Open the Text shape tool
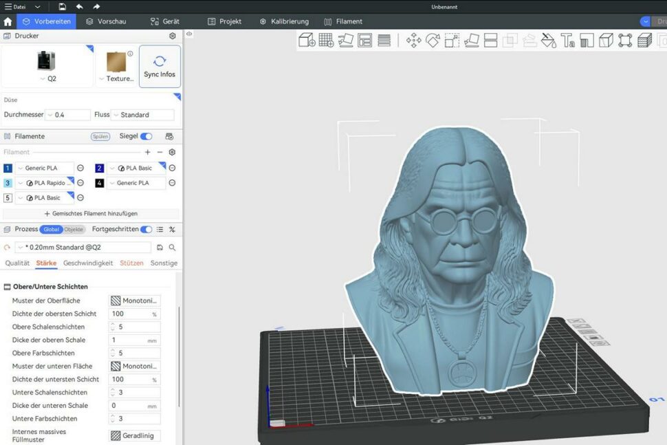667x445 pixels. [x=567, y=41]
